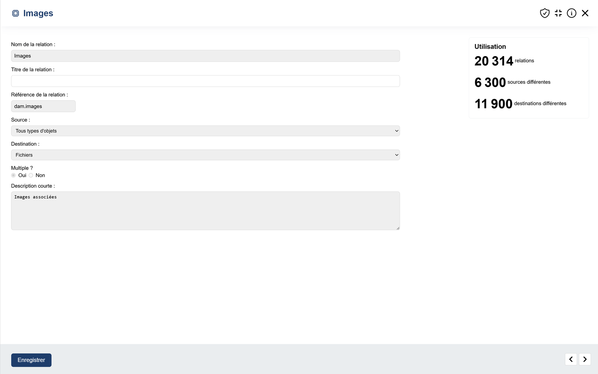
Task: Select the Oui radio for Multiple
Action: click(14, 175)
